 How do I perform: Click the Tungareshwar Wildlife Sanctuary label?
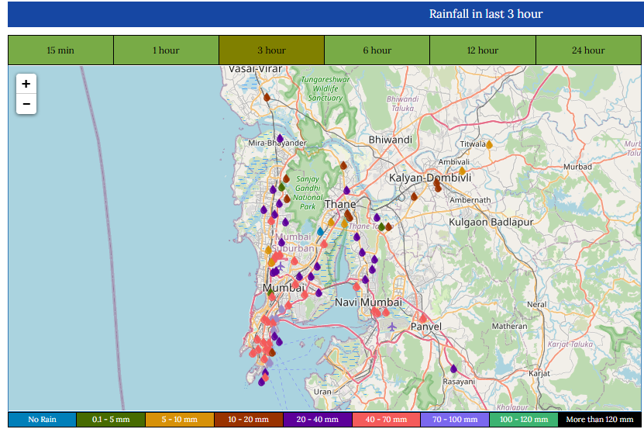(x=325, y=88)
